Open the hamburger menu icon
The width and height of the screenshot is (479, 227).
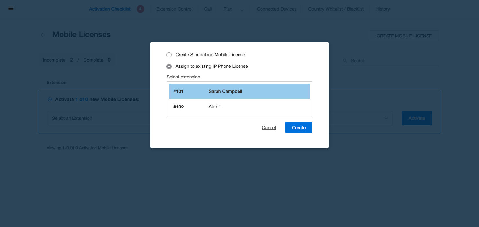[11, 9]
